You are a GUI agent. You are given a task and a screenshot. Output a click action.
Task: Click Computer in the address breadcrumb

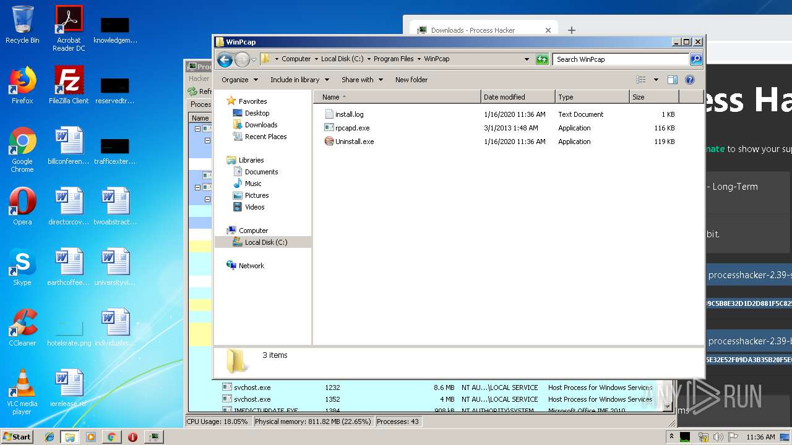[296, 59]
